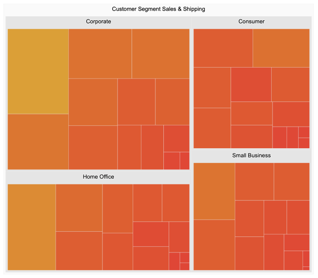The image size is (318, 278).
Task: Select the Small Business segment header
Action: 251,156
